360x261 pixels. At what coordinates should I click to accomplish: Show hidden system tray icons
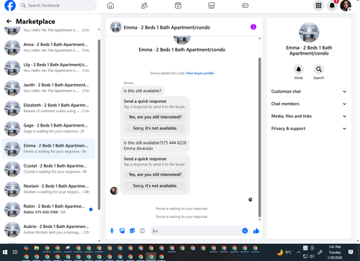pos(298,252)
